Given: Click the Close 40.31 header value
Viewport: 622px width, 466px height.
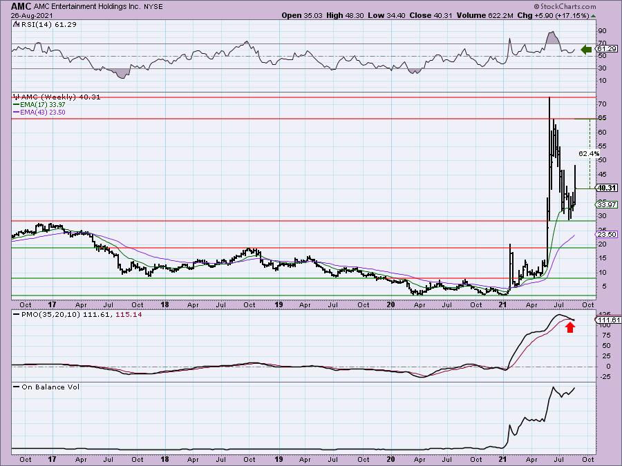Looking at the screenshot, I should pos(431,15).
